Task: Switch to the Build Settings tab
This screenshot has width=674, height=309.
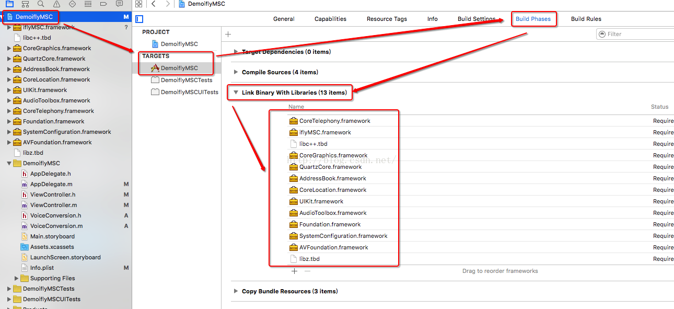Action: (x=476, y=19)
